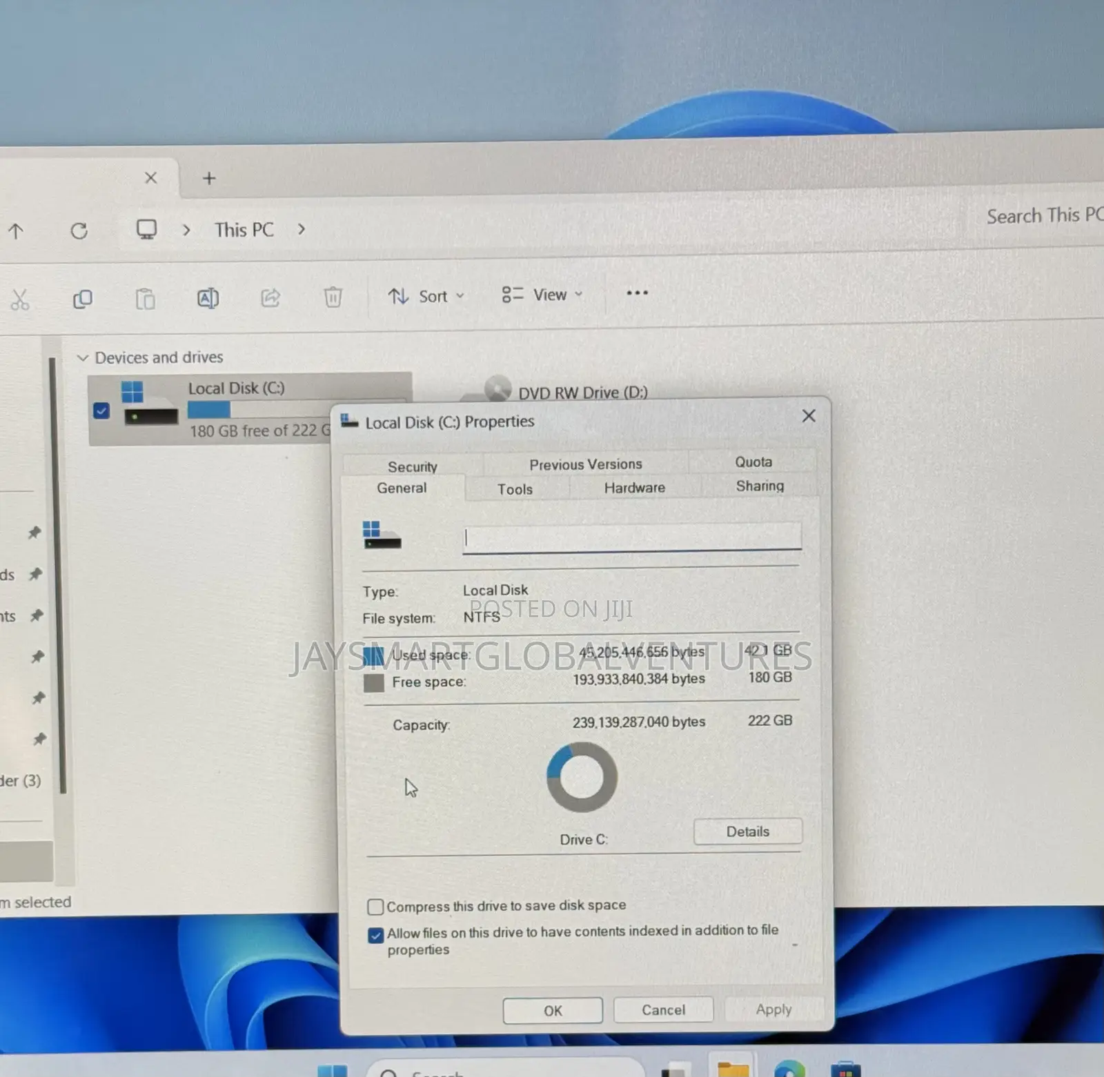
Task: Collapse the Devices and drives group
Action: point(83,358)
